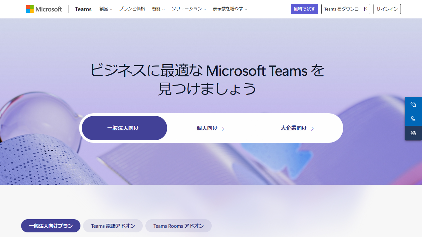This screenshot has height=237, width=422.
Task: Select the 一般法人向けプラン pill tab
Action: 51,226
